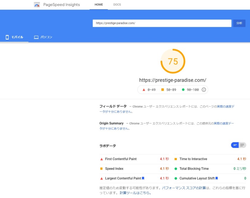Open the 計算ツールはこちら link
Viewport: 250px width, 198px height.
click(135, 193)
